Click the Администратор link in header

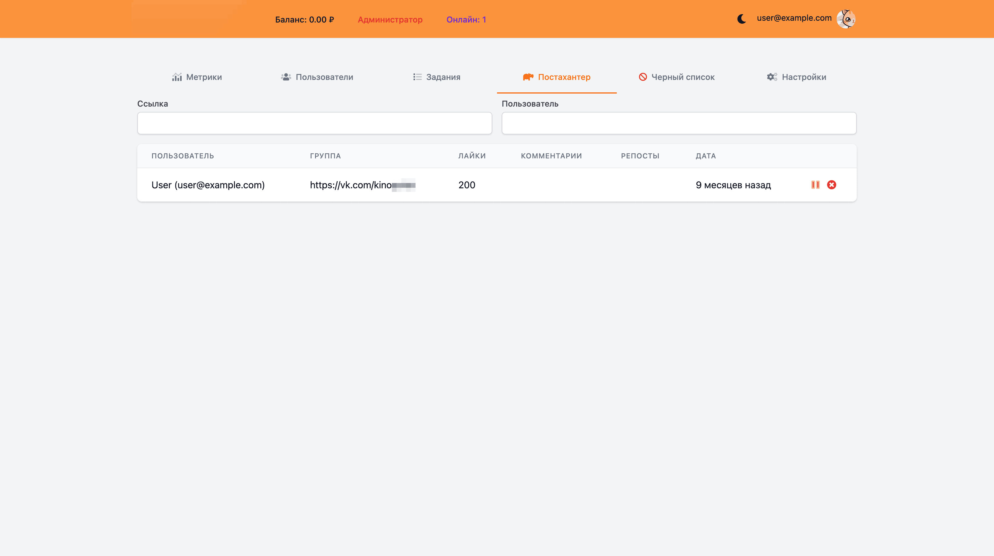coord(390,20)
